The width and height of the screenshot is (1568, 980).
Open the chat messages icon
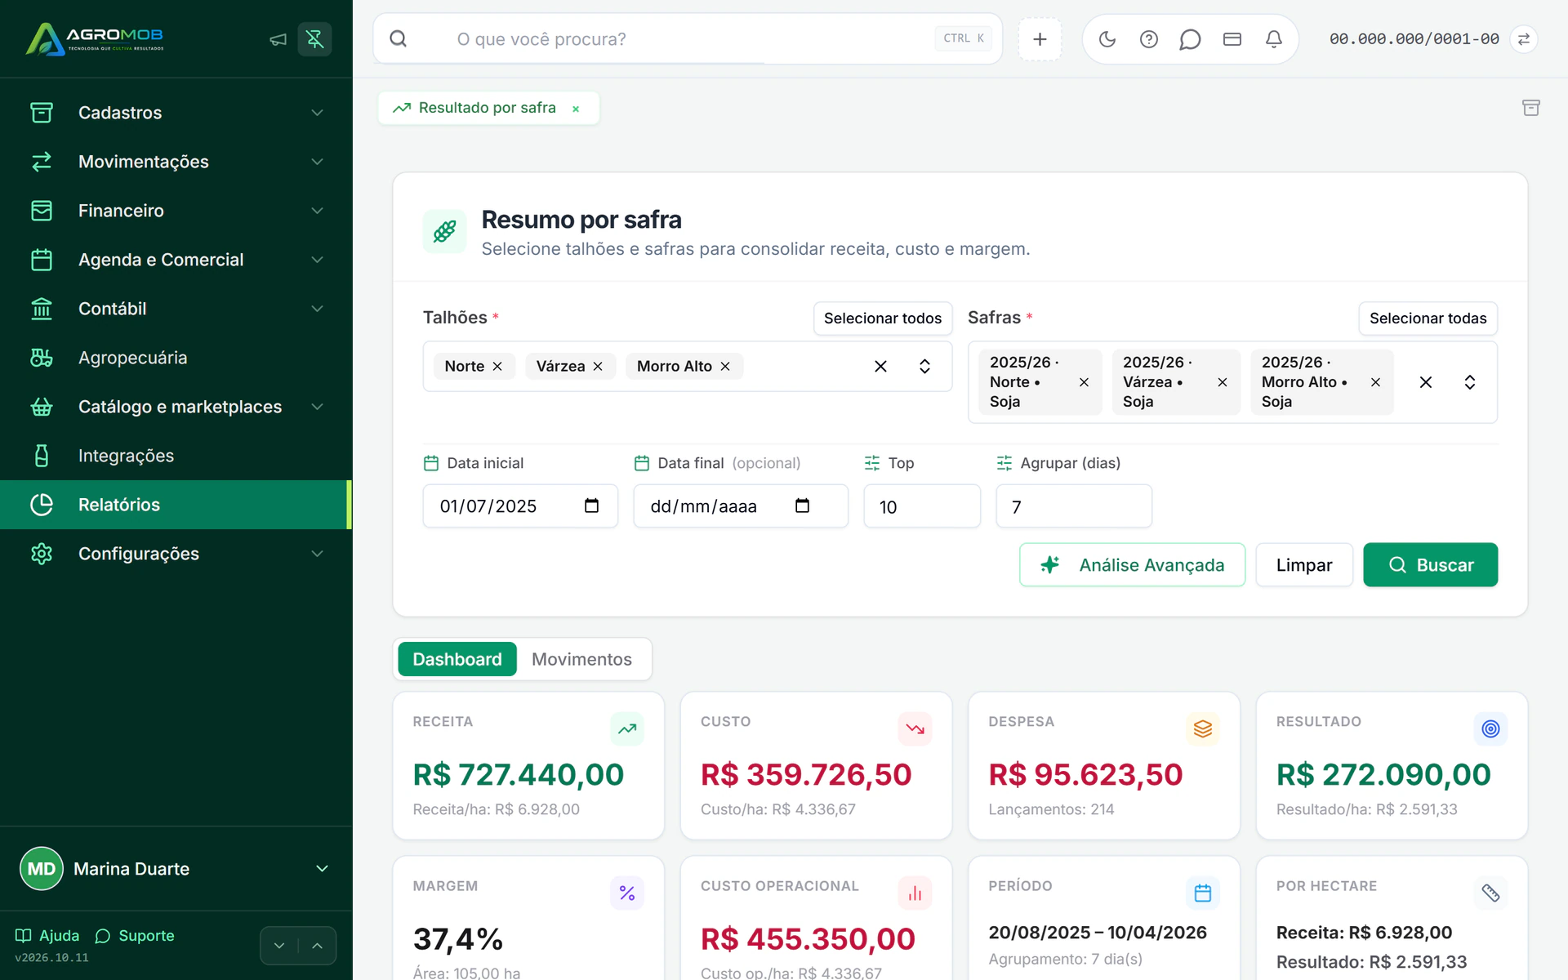tap(1190, 39)
